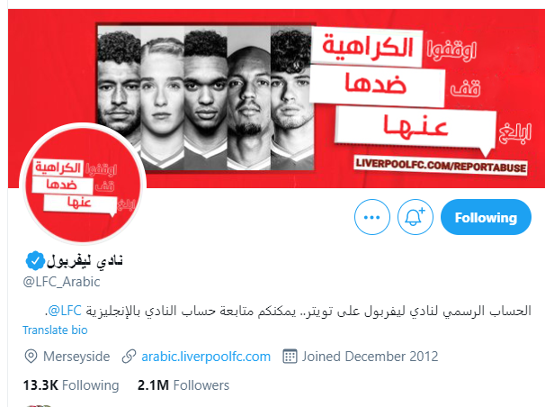Open the circular profile picture

[83, 184]
